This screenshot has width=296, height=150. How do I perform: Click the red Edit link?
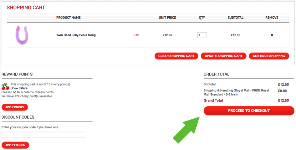click(x=136, y=35)
